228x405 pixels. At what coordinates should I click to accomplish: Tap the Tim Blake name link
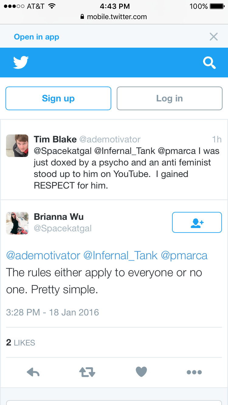click(55, 139)
